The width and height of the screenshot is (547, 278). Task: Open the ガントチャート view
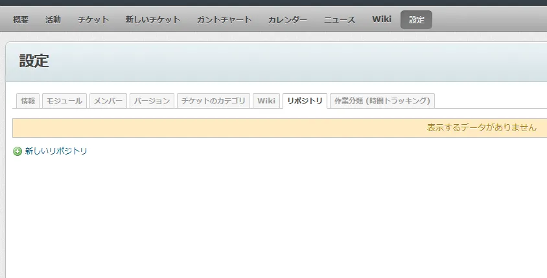[x=224, y=20]
